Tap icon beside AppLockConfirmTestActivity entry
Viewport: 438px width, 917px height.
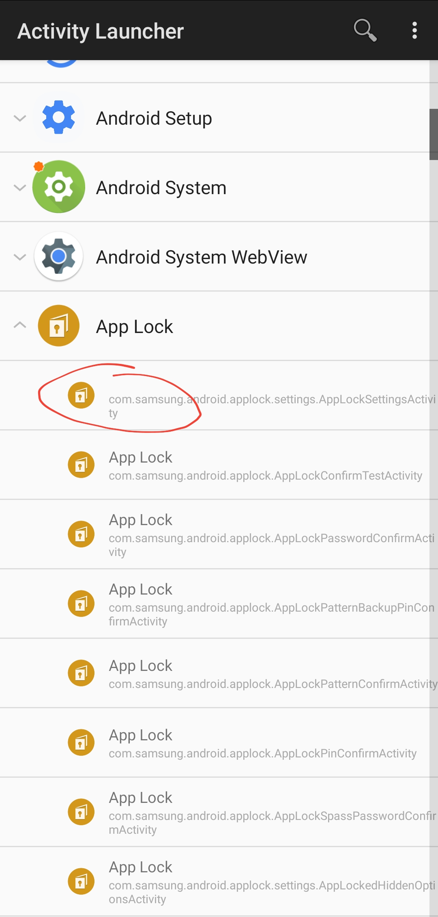[x=81, y=465]
